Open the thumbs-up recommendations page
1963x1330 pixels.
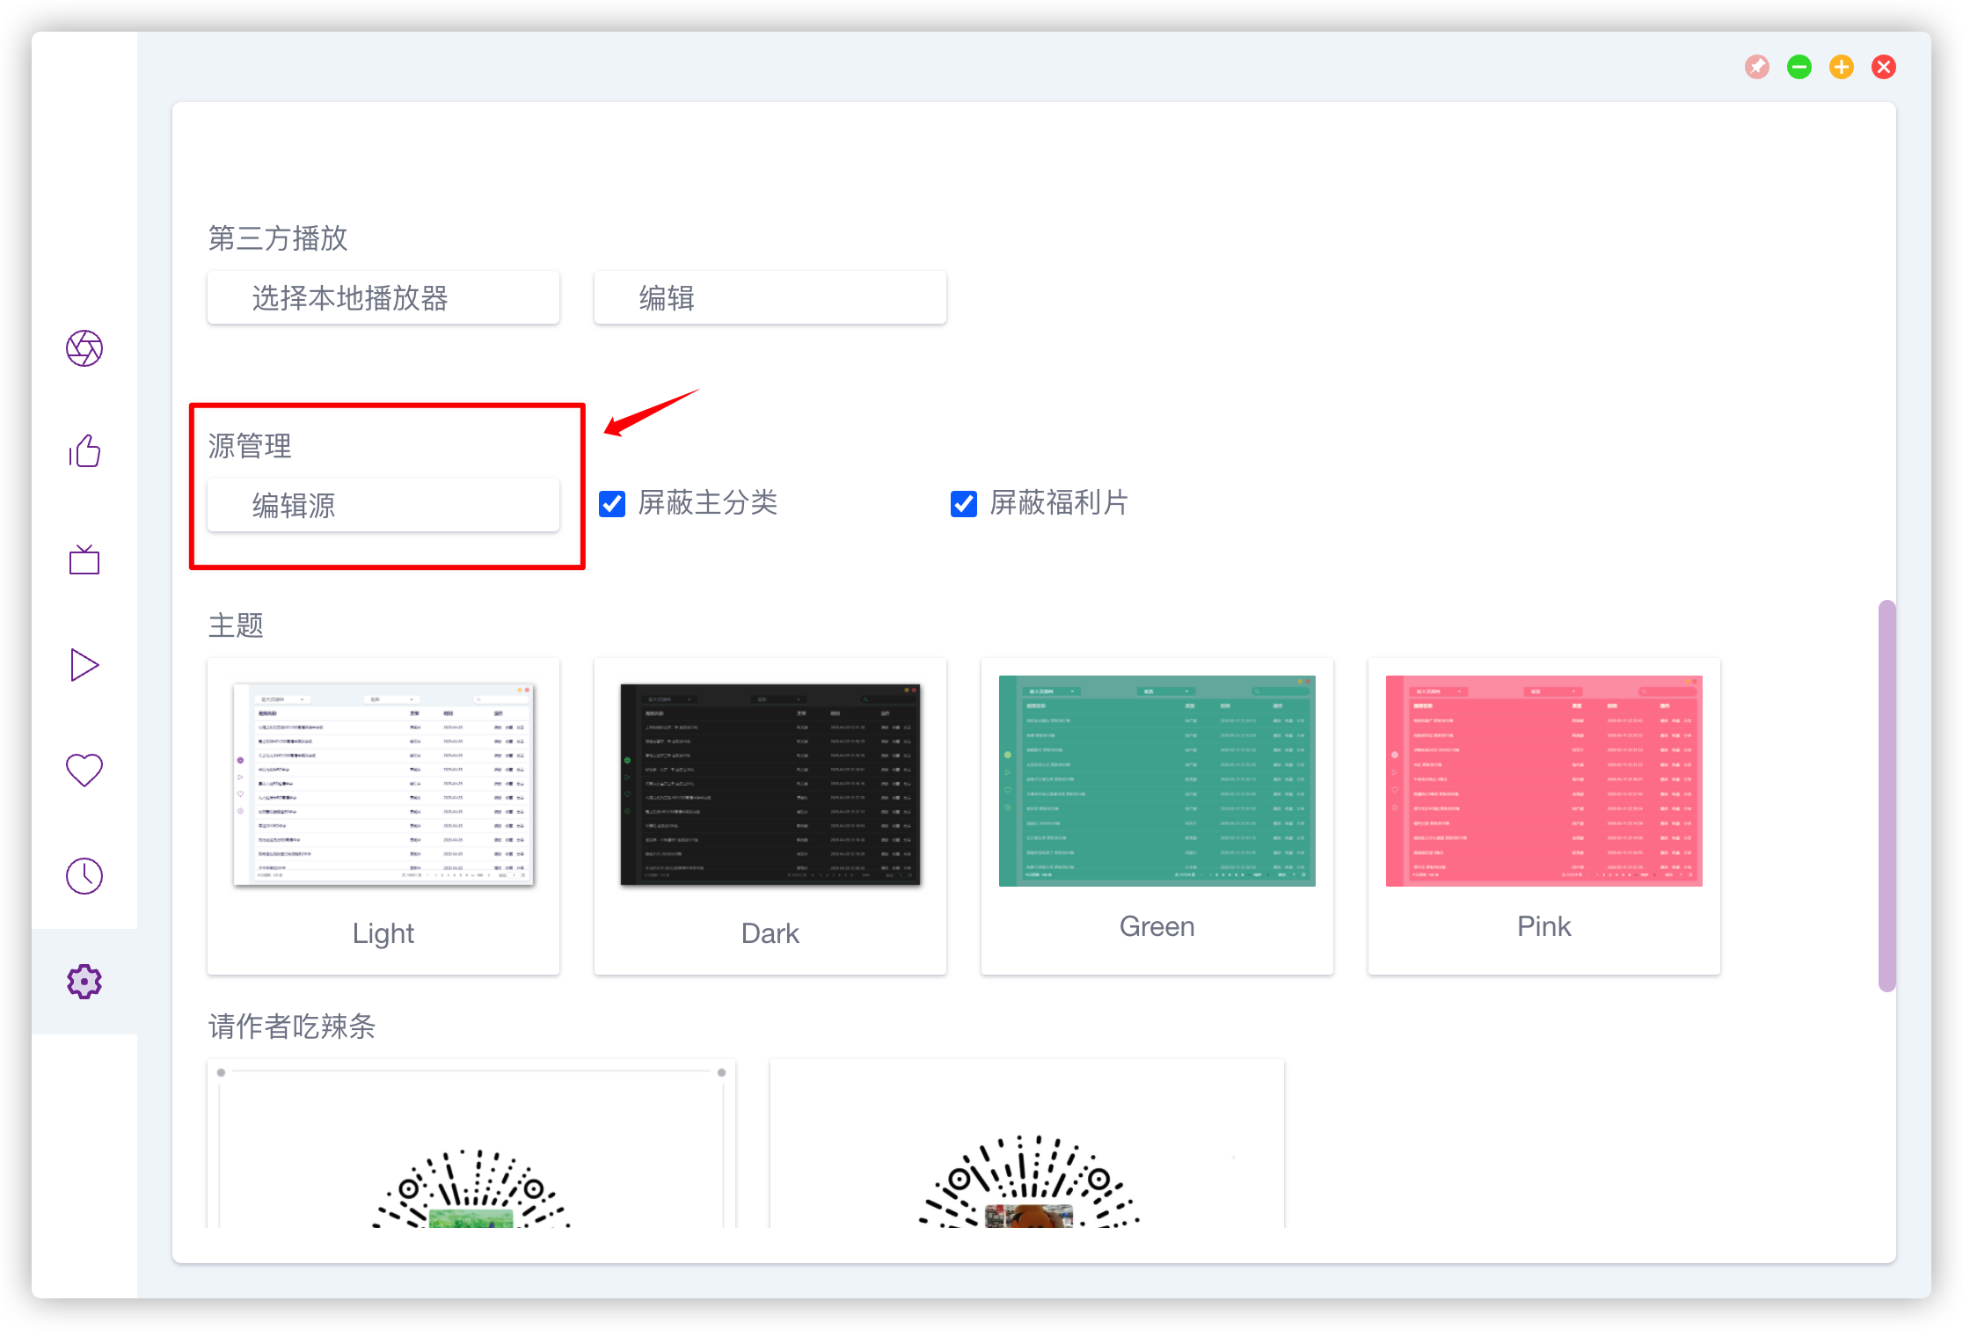(84, 451)
